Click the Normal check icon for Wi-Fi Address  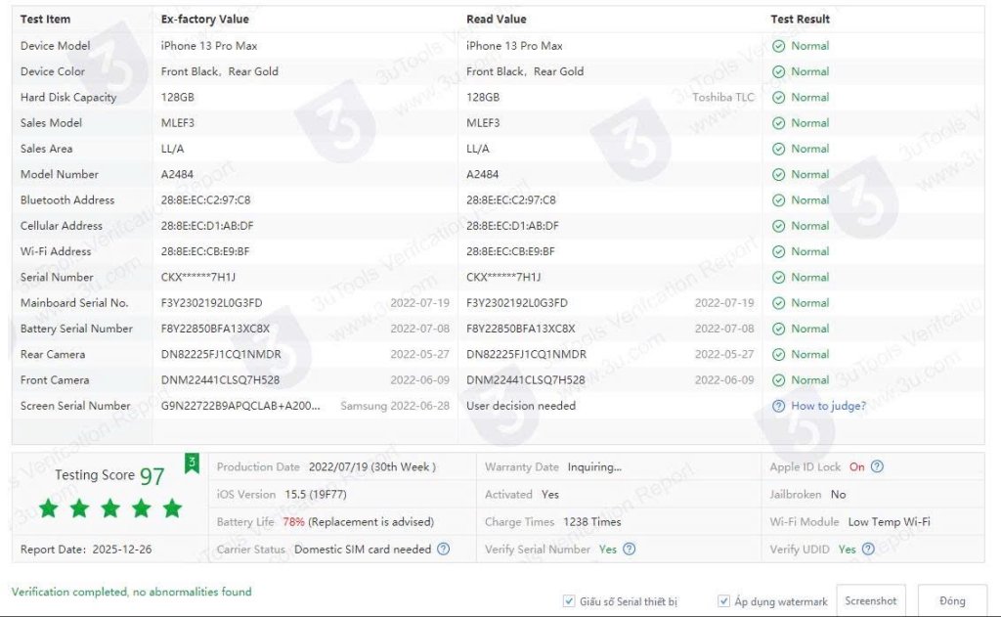[778, 251]
